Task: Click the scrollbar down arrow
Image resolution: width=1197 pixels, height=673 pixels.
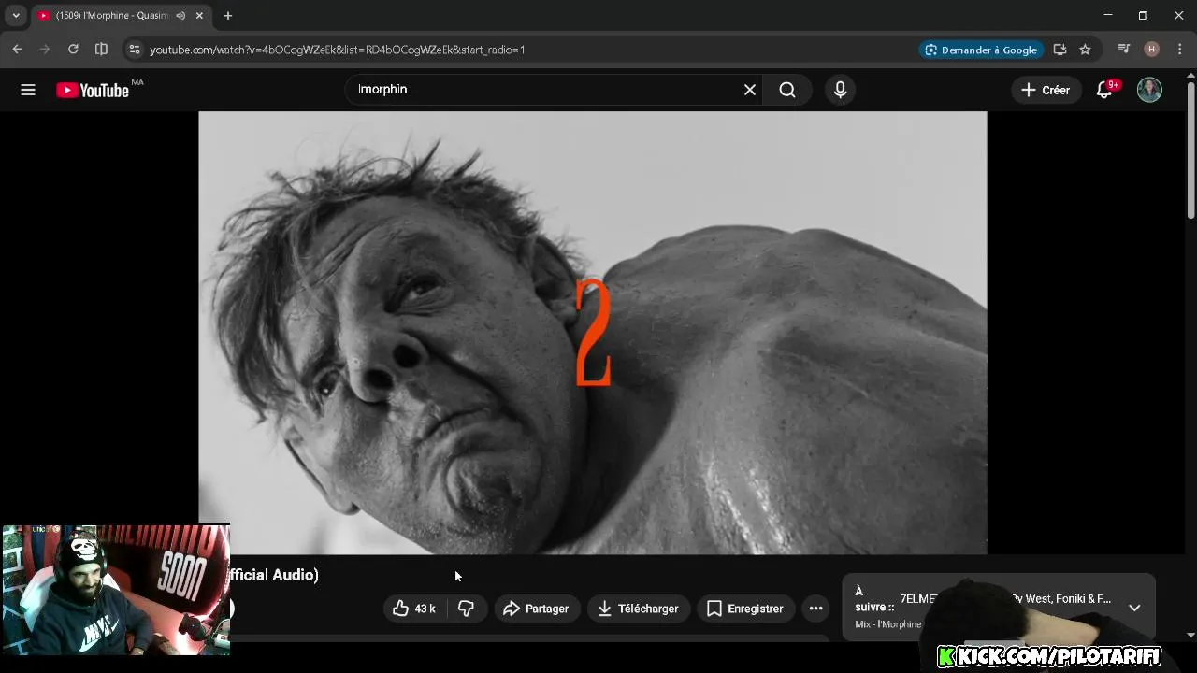Action: 1190,635
